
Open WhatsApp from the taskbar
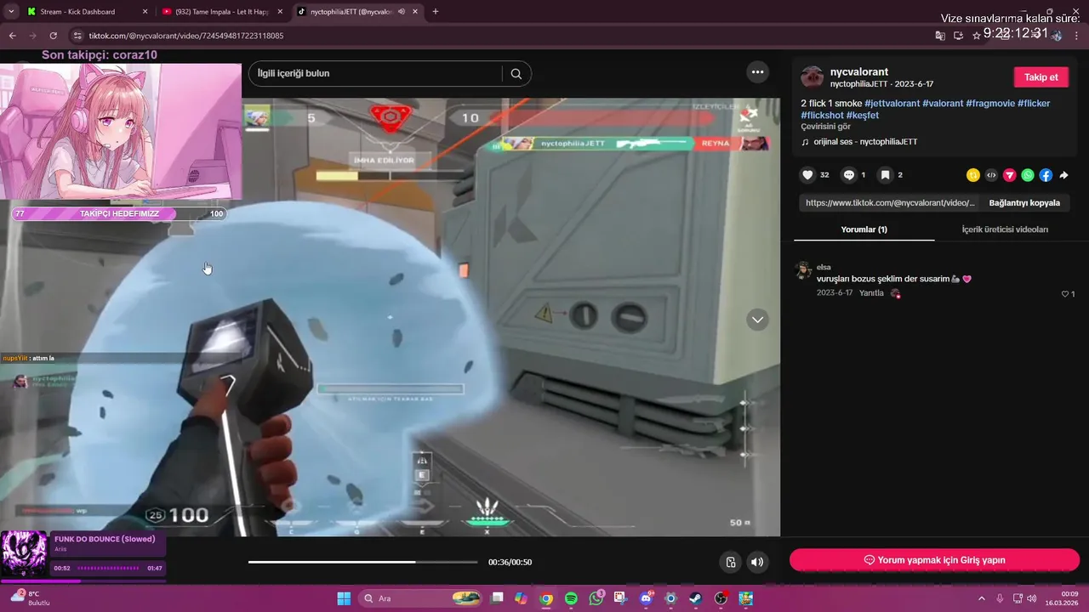pos(596,598)
